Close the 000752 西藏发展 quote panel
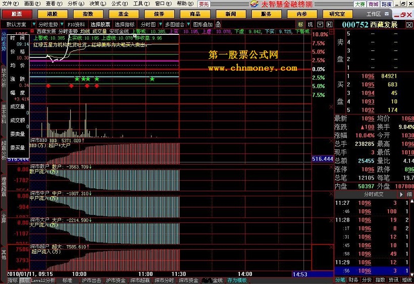Screen dimensions: 414x284 409,25
